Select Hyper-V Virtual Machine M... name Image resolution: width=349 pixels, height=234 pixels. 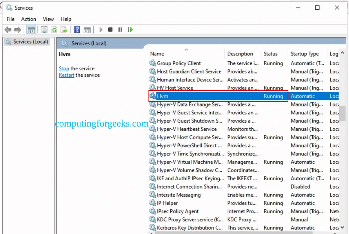tap(190, 162)
